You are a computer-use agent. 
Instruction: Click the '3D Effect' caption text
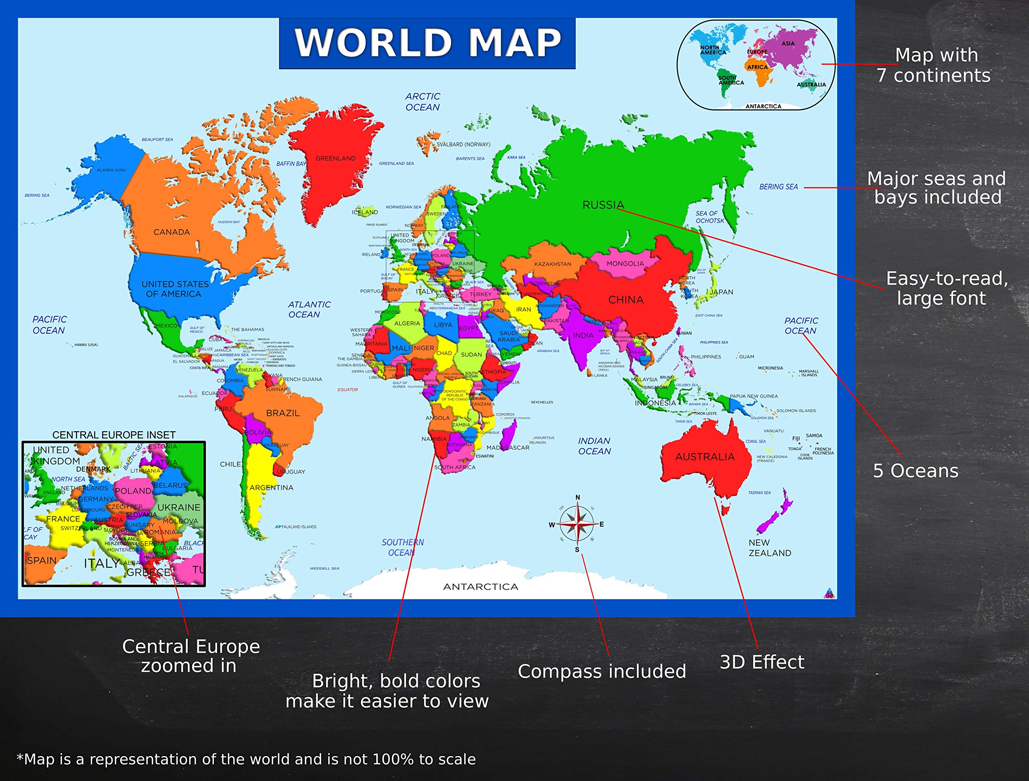click(x=762, y=662)
